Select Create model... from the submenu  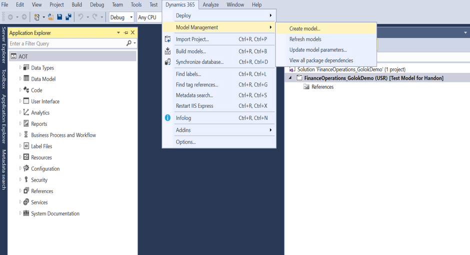tap(304, 28)
